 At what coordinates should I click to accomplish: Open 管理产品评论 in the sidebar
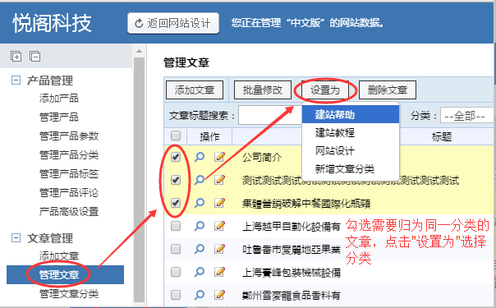coord(69,192)
